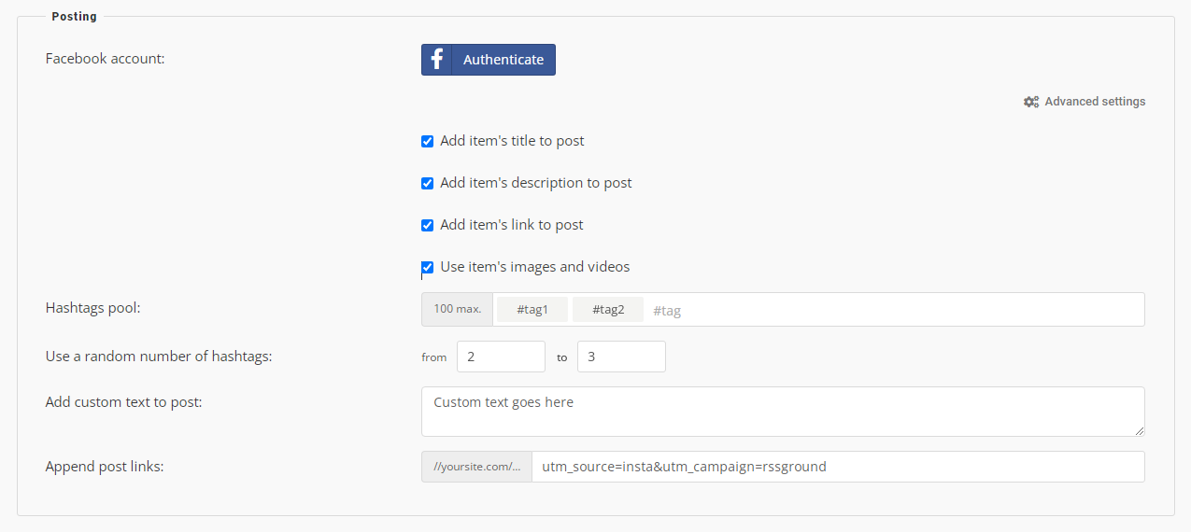Image resolution: width=1191 pixels, height=532 pixels.
Task: Click the Facebook logo on the Authenticate button
Action: pyautogui.click(x=436, y=60)
